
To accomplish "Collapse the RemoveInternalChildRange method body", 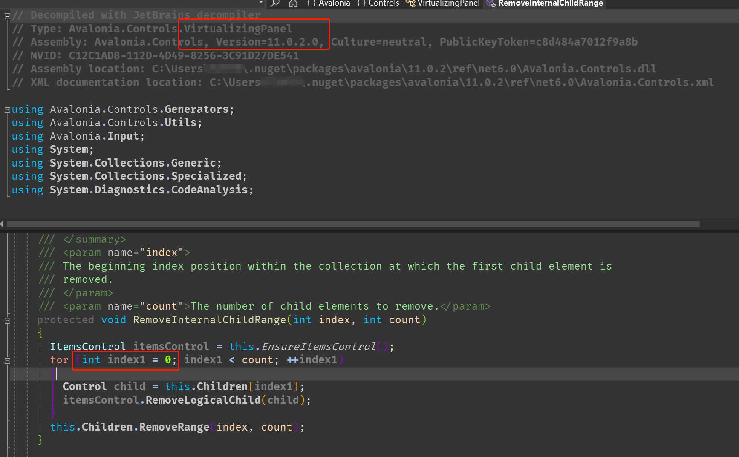I will [x=7, y=320].
